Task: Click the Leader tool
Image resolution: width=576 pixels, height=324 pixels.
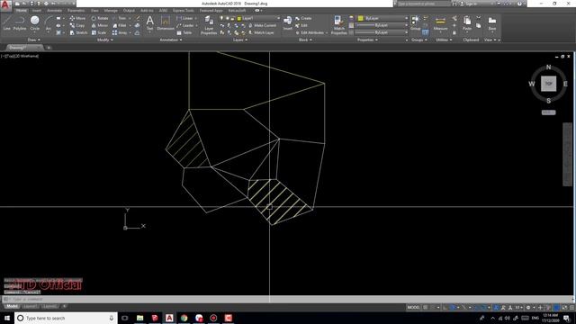Action: point(185,25)
